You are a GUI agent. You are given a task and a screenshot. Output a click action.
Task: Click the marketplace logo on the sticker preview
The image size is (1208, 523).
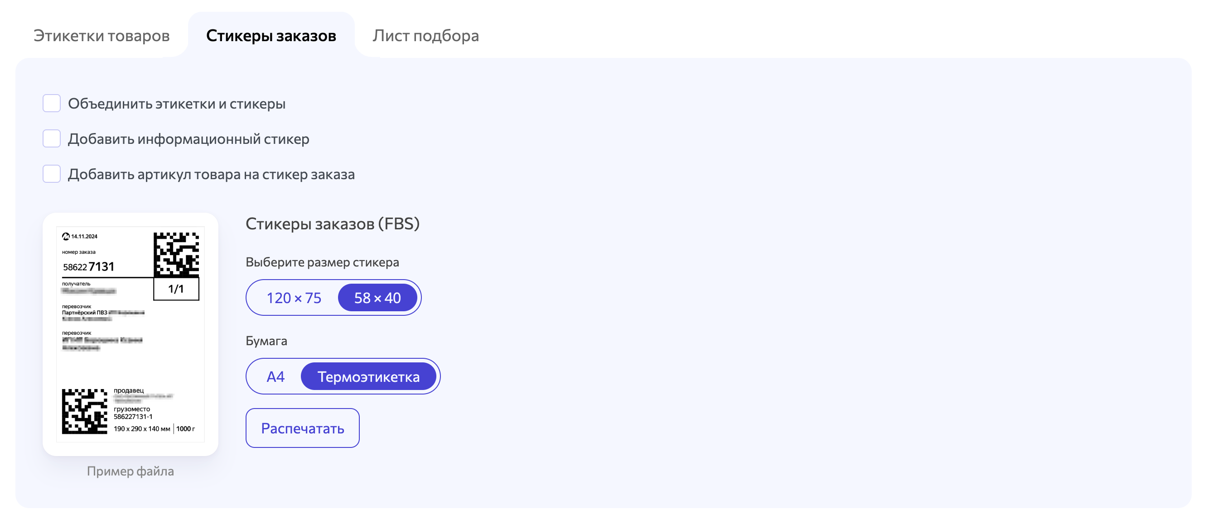point(66,237)
